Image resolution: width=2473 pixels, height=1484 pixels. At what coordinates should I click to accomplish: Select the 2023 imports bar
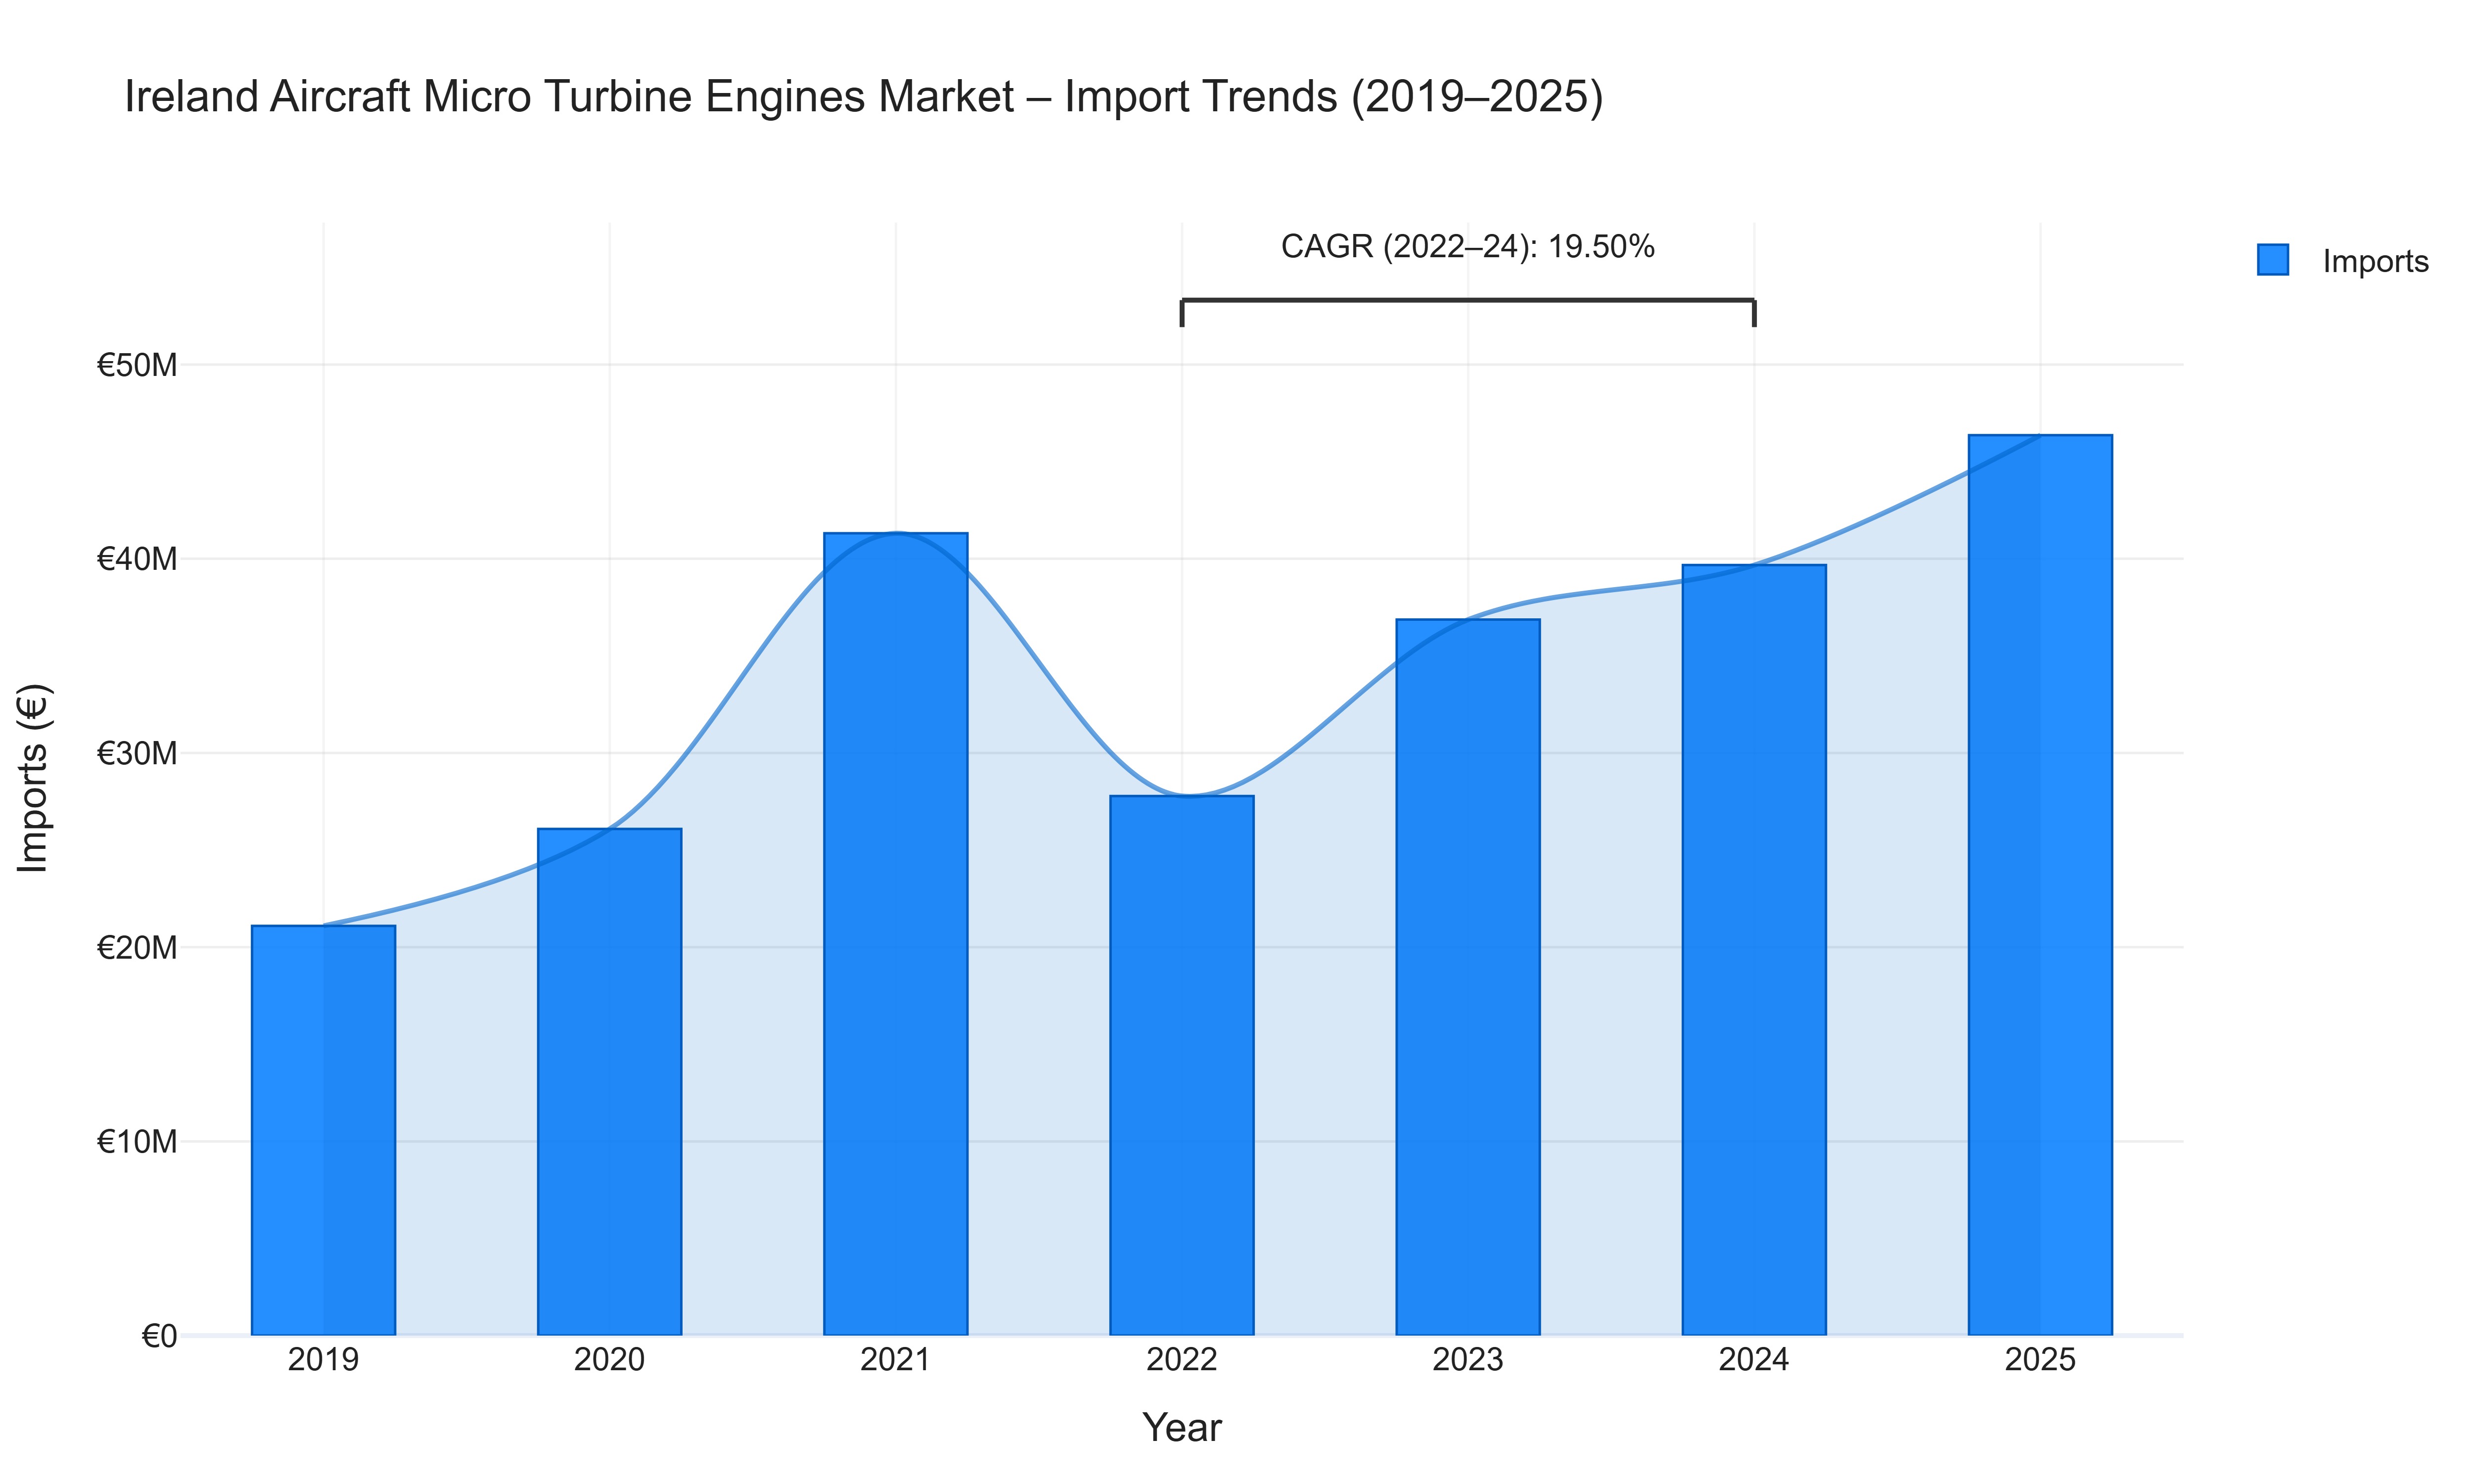[x=1467, y=977]
